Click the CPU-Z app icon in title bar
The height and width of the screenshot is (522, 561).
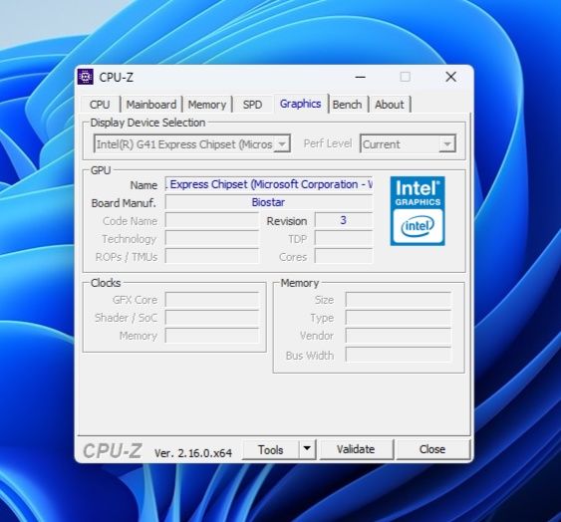coord(86,77)
